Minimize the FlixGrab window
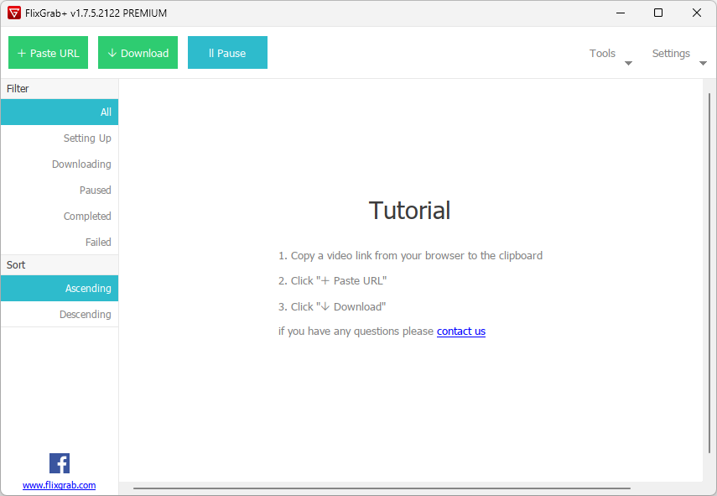The image size is (717, 496). pos(621,13)
